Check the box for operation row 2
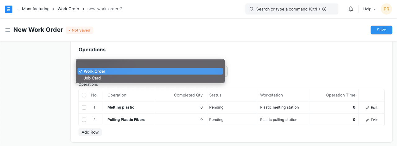 click(84, 120)
